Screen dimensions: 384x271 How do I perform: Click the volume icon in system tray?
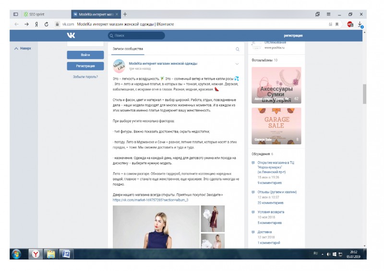click(x=328, y=254)
